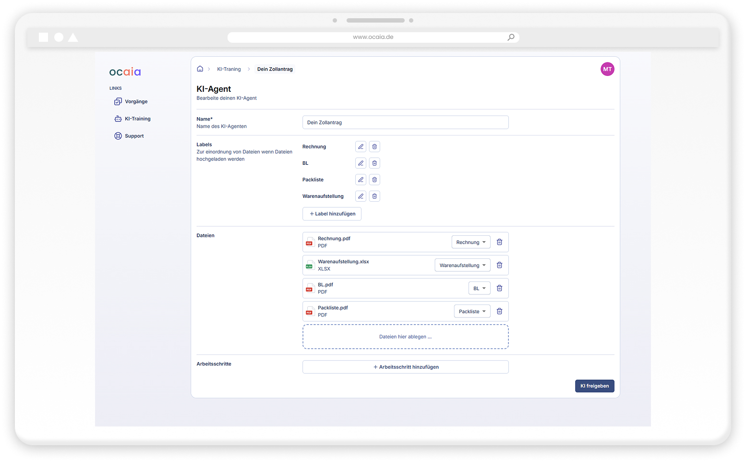The width and height of the screenshot is (746, 462).
Task: Open the MT user avatar
Action: [x=607, y=69]
